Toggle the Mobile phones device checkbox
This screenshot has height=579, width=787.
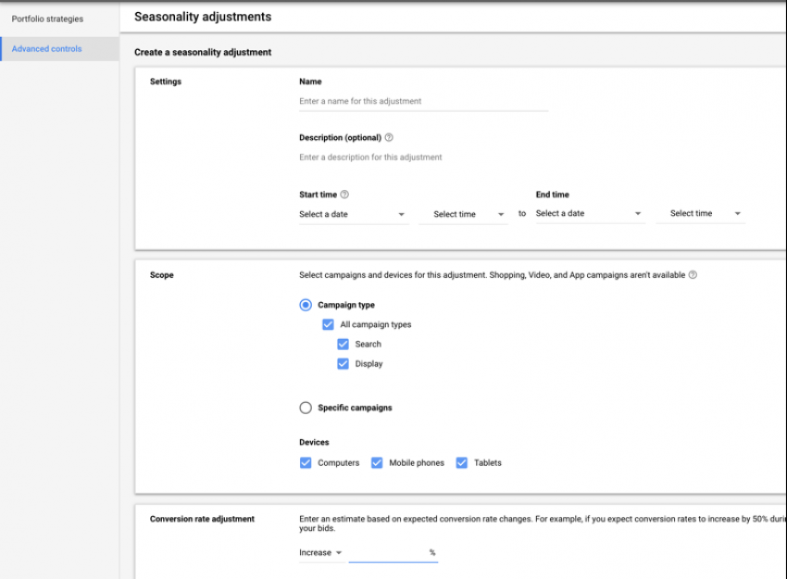tap(377, 462)
